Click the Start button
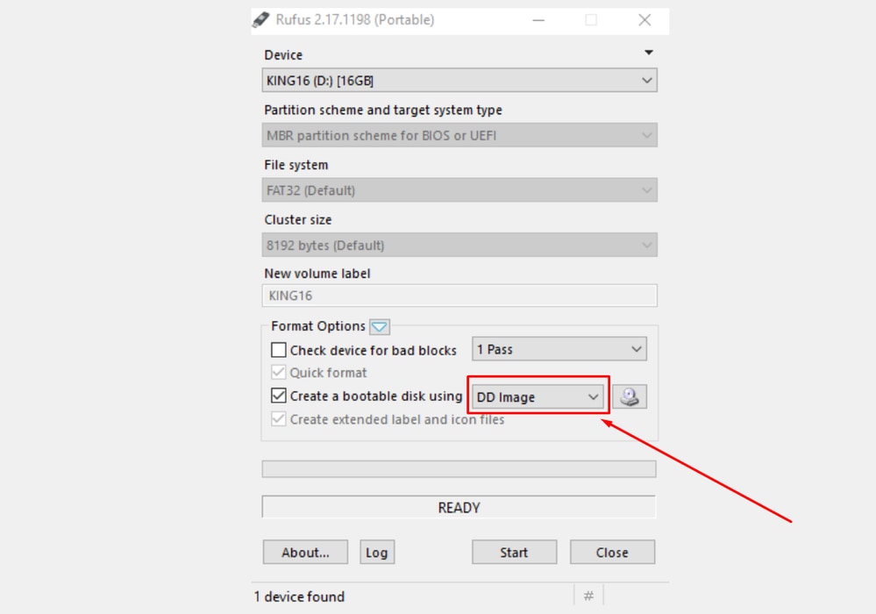The width and height of the screenshot is (876, 614). pos(514,552)
